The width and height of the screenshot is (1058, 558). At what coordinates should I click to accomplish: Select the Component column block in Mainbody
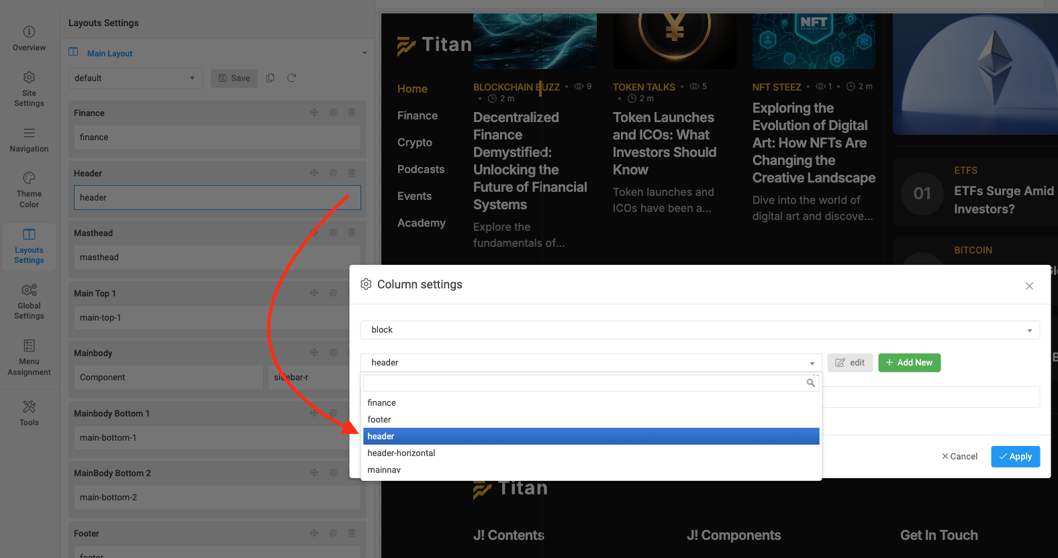(169, 378)
